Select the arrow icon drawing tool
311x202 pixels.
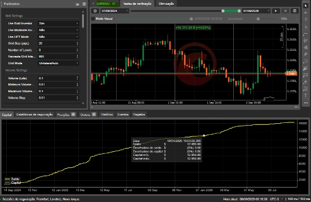[x=306, y=82]
